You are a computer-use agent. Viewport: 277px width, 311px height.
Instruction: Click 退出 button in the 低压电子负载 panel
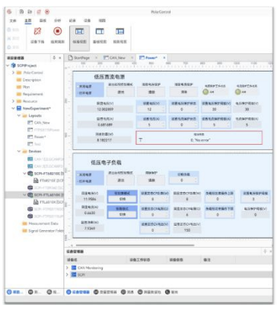coord(121,180)
